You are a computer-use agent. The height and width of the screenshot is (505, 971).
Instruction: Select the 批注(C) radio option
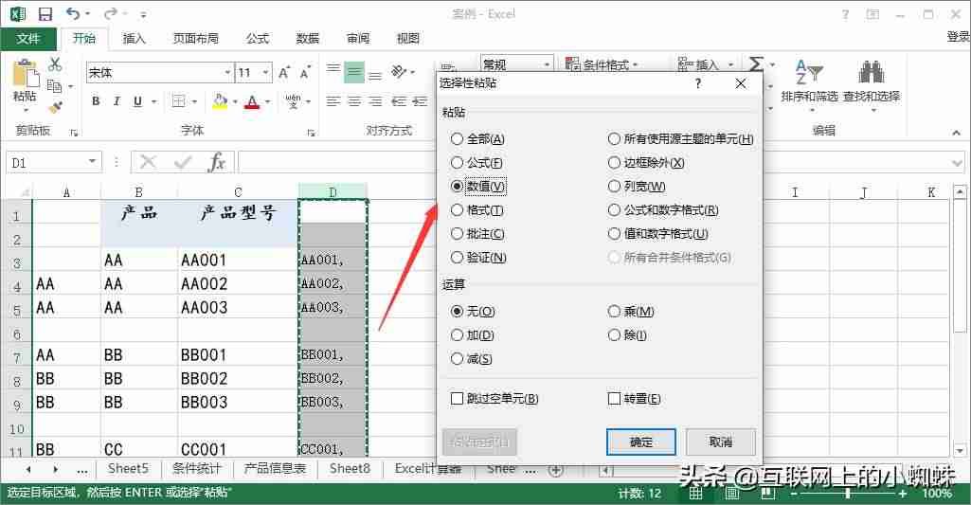[x=478, y=234]
